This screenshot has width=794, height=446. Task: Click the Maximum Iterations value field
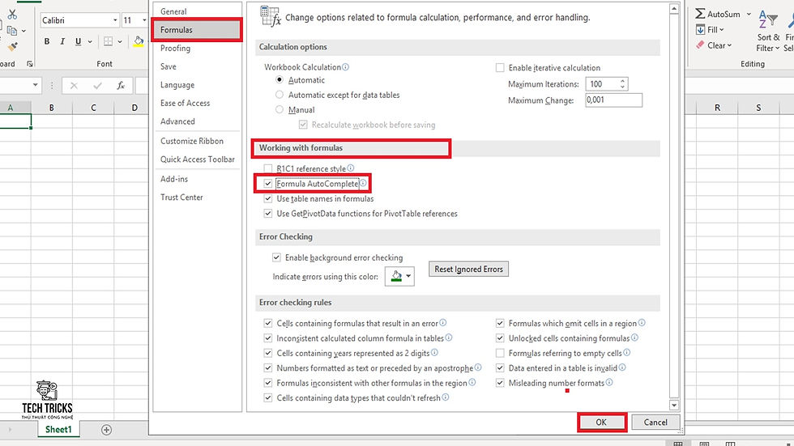(601, 84)
